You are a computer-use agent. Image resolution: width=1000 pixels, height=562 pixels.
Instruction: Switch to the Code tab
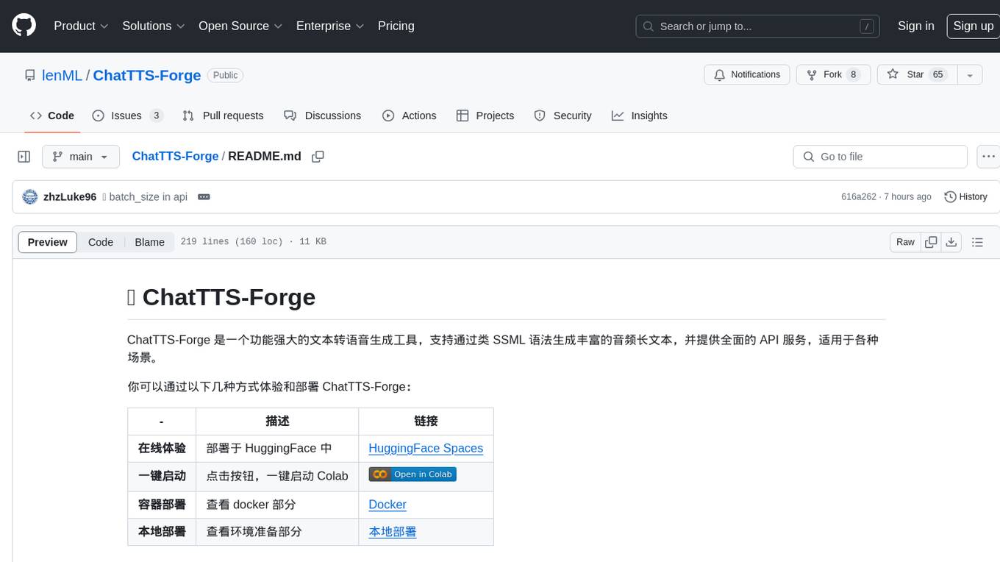pyautogui.click(x=52, y=115)
